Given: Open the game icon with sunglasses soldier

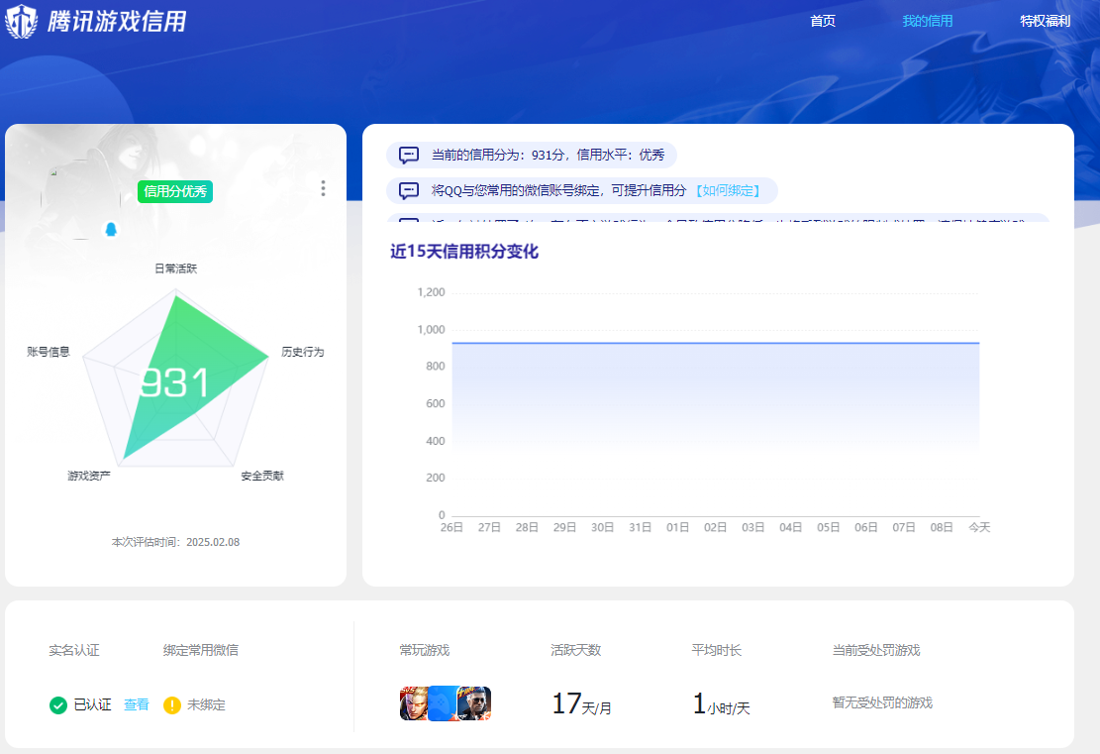Looking at the screenshot, I should tap(474, 703).
